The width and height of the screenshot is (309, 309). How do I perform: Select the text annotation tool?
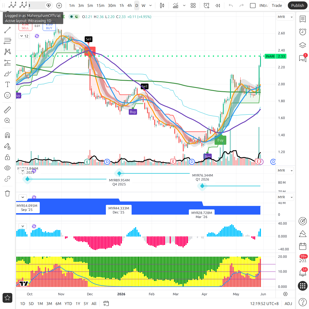point(7,84)
